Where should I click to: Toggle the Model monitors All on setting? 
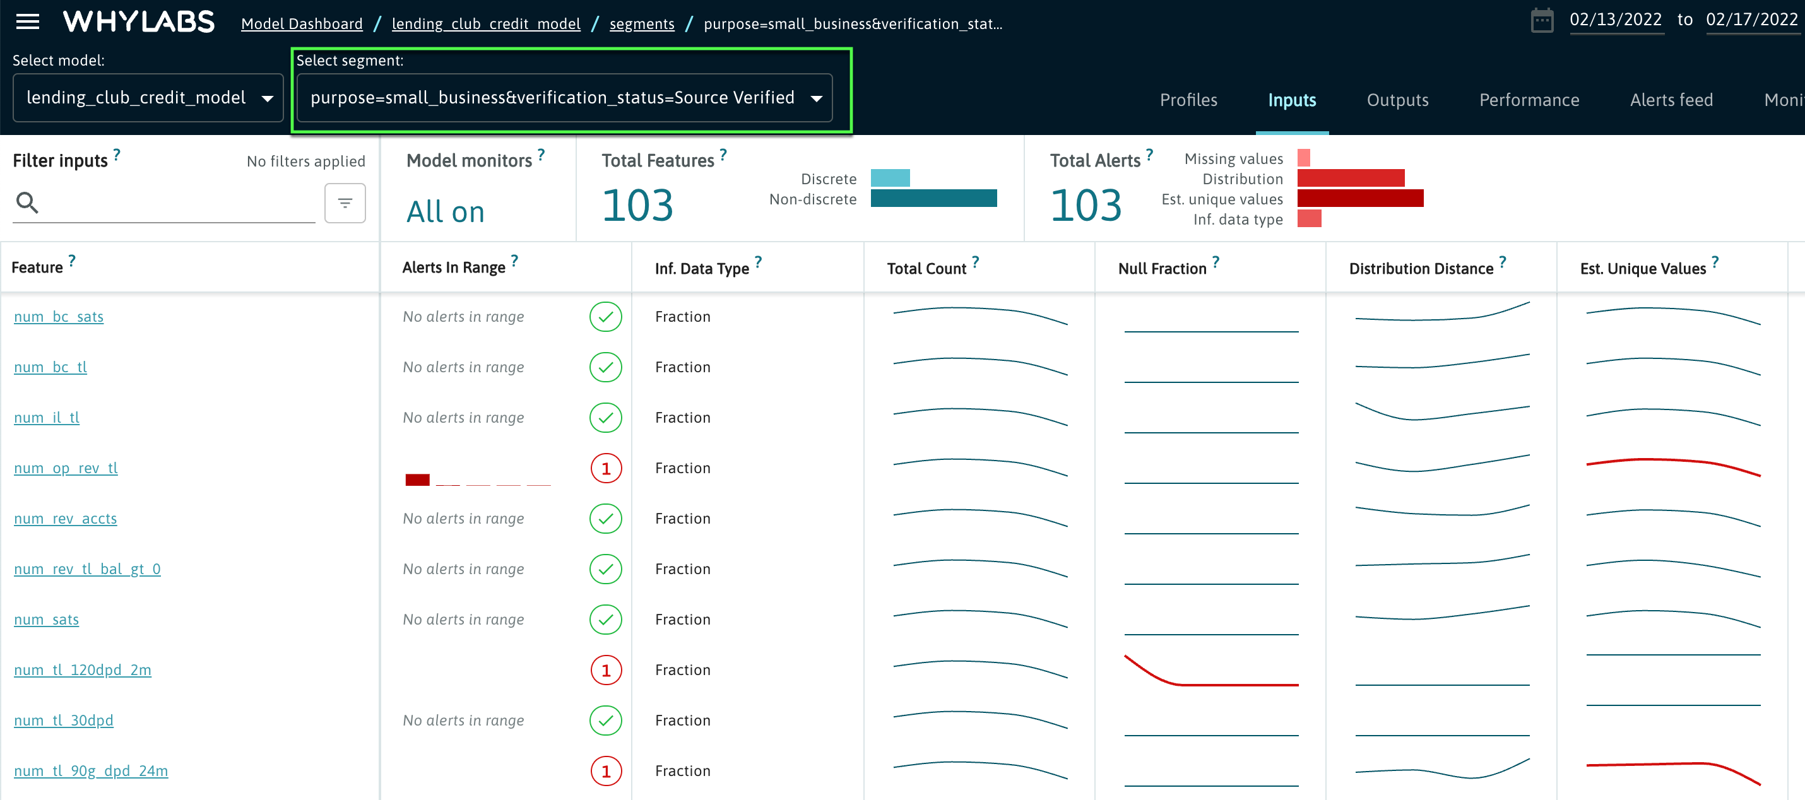click(446, 211)
